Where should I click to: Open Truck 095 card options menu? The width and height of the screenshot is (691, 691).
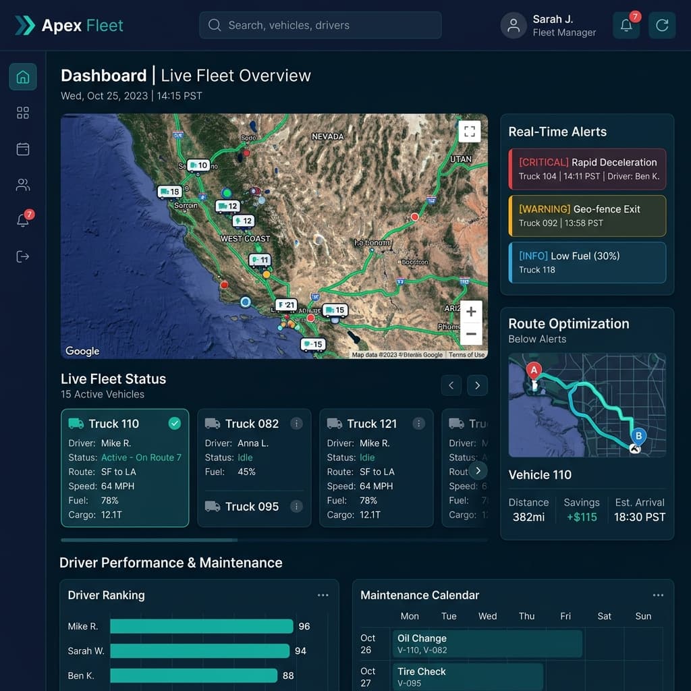point(297,506)
